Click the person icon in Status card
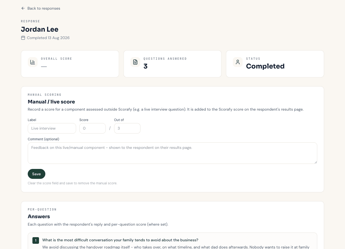This screenshot has width=345, height=249. pyautogui.click(x=238, y=62)
